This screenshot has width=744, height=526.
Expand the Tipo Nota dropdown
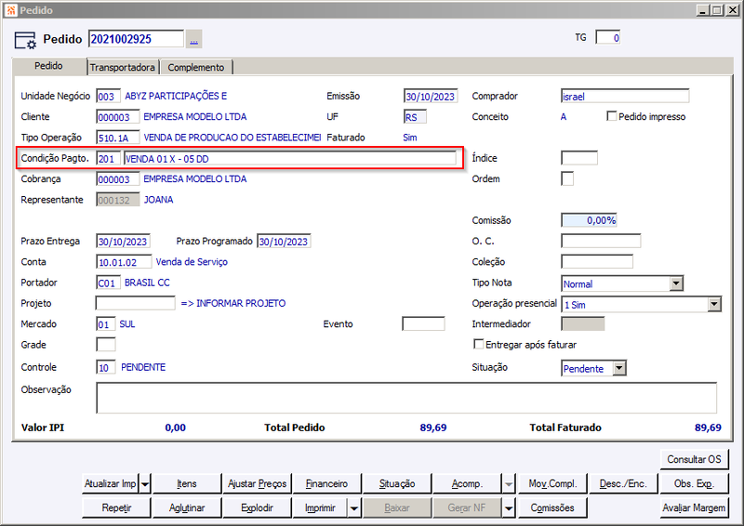[x=676, y=283]
